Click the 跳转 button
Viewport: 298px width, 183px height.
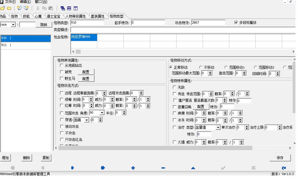(x=44, y=25)
